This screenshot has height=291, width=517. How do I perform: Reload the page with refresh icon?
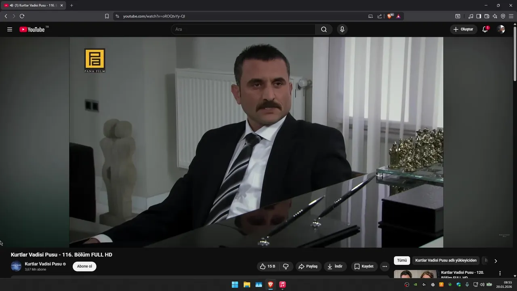[x=22, y=16]
